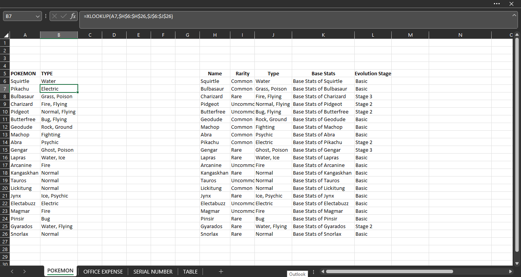The width and height of the screenshot is (521, 277).
Task: Click the Name header cell in H5
Action: (215, 73)
